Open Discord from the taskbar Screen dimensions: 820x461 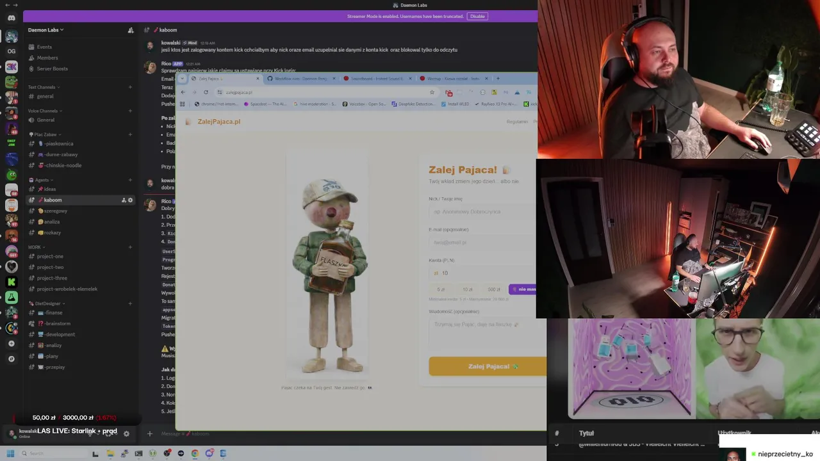click(x=209, y=453)
